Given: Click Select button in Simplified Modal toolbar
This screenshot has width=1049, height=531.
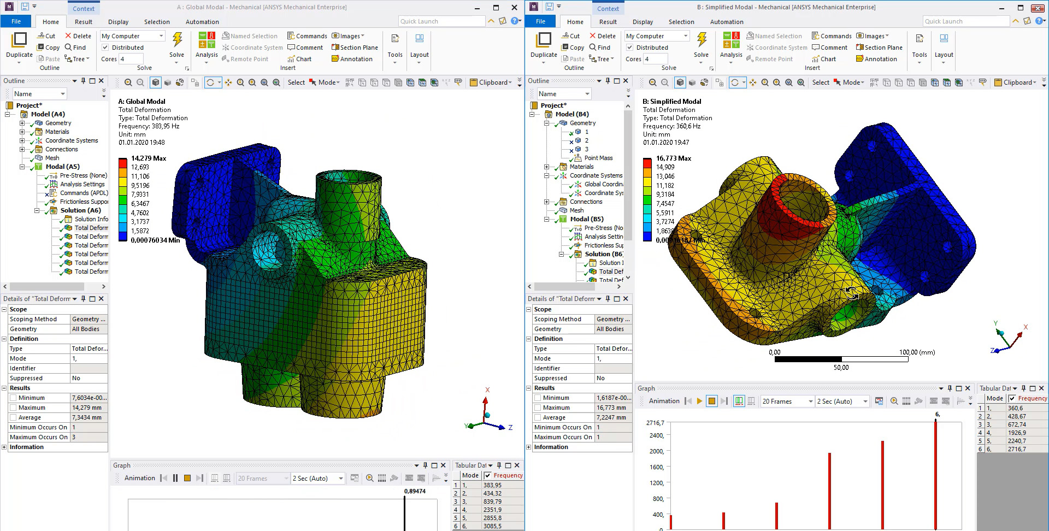Looking at the screenshot, I should (821, 82).
